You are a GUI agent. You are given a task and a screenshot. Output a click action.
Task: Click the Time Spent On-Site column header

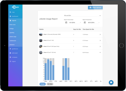88,29
